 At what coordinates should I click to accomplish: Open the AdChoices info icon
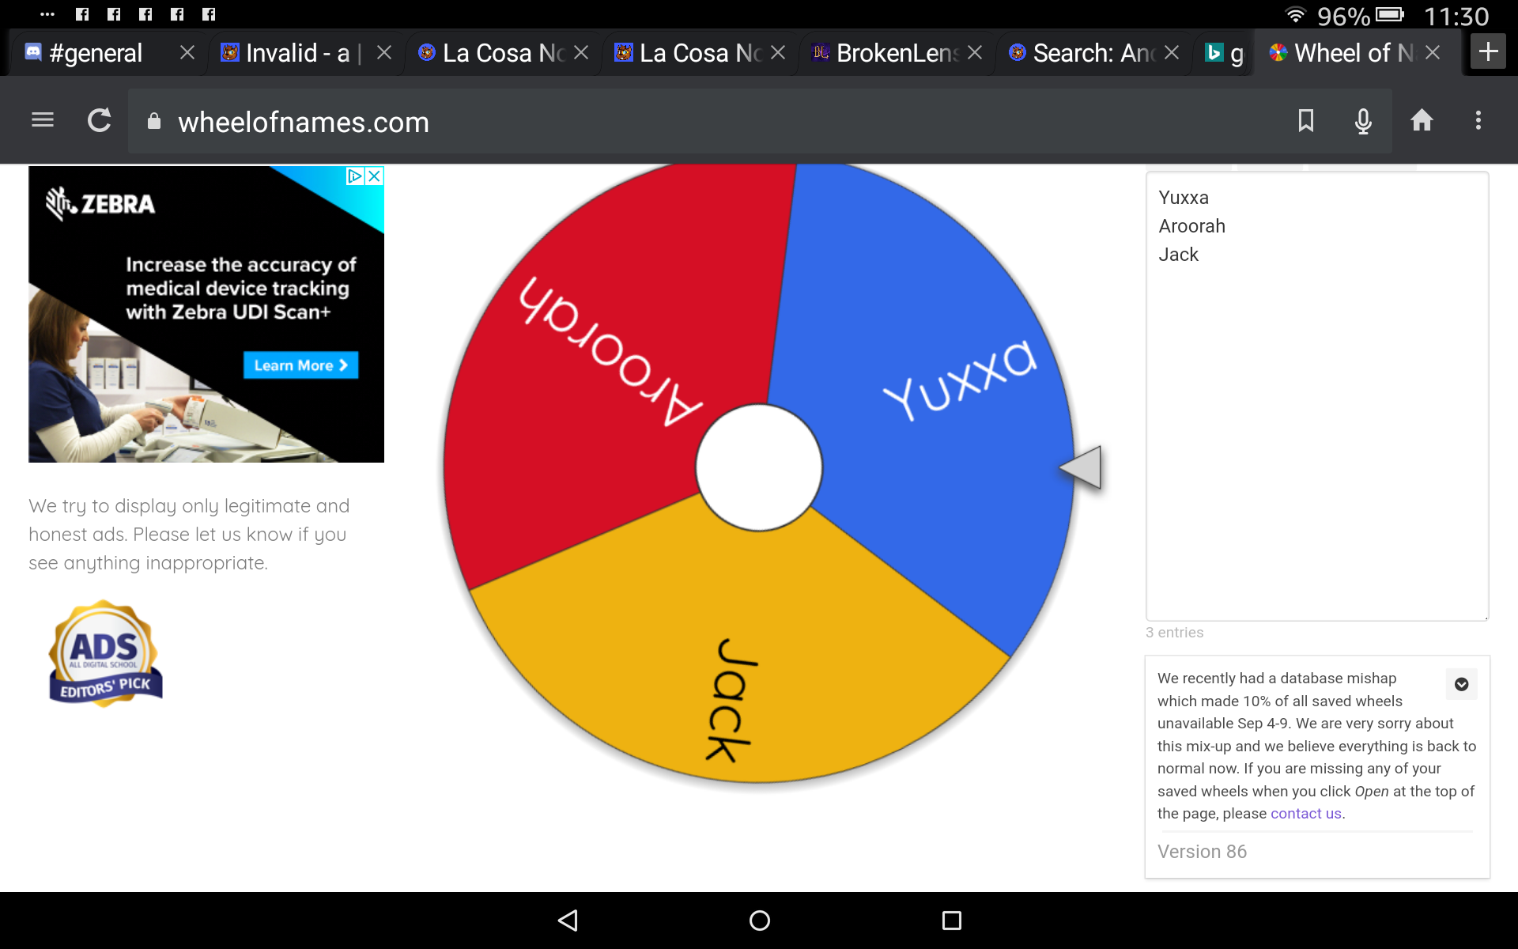tap(356, 176)
